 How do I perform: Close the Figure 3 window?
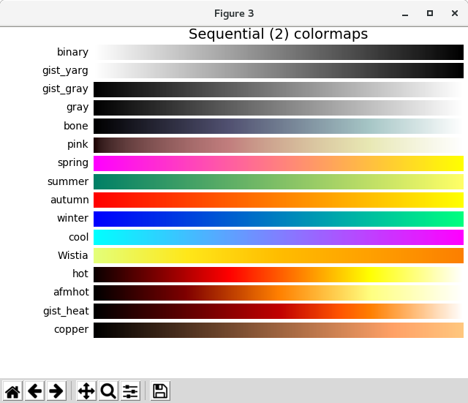pyautogui.click(x=455, y=13)
